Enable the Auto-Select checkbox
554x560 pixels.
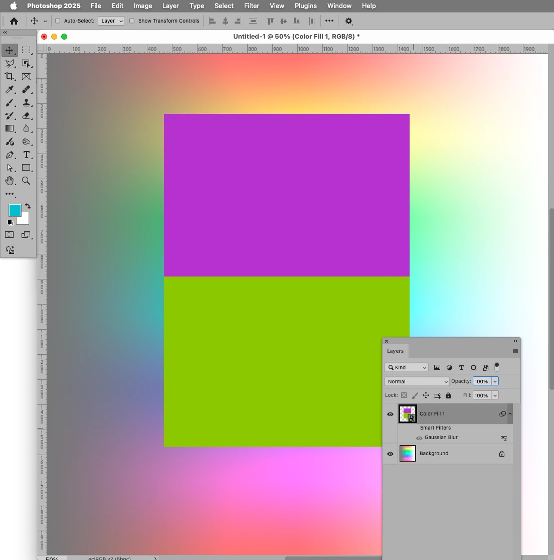[58, 21]
